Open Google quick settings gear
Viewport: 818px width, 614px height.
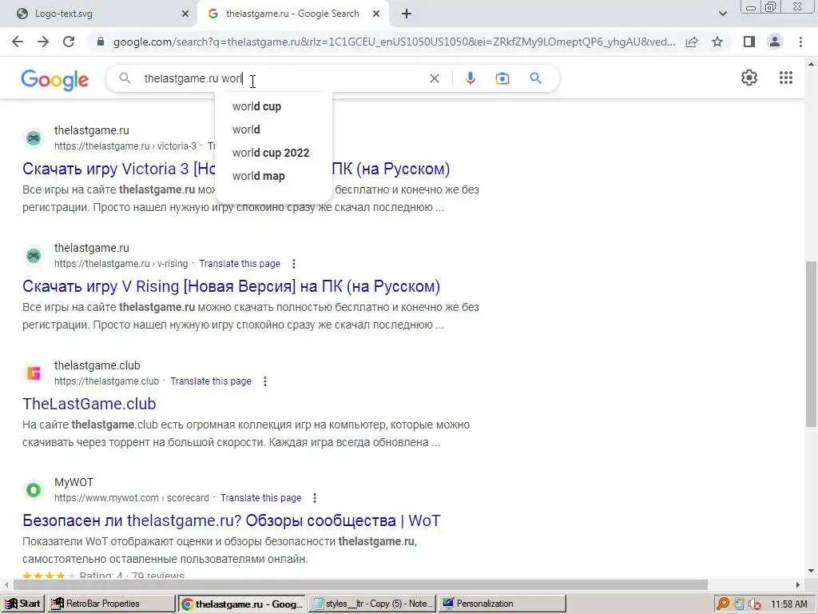point(749,78)
